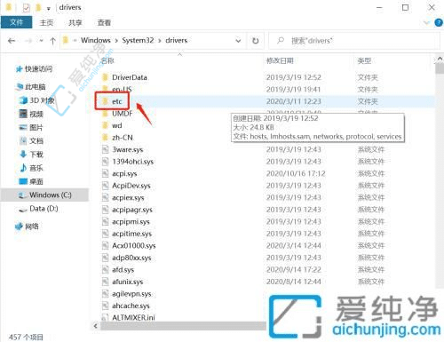The height and width of the screenshot is (342, 444).
Task: Select the ahcache.sys file
Action: pyautogui.click(x=131, y=306)
